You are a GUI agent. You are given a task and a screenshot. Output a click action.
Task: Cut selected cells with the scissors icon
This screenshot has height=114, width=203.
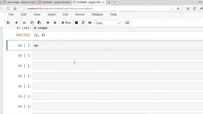(x=25, y=23)
